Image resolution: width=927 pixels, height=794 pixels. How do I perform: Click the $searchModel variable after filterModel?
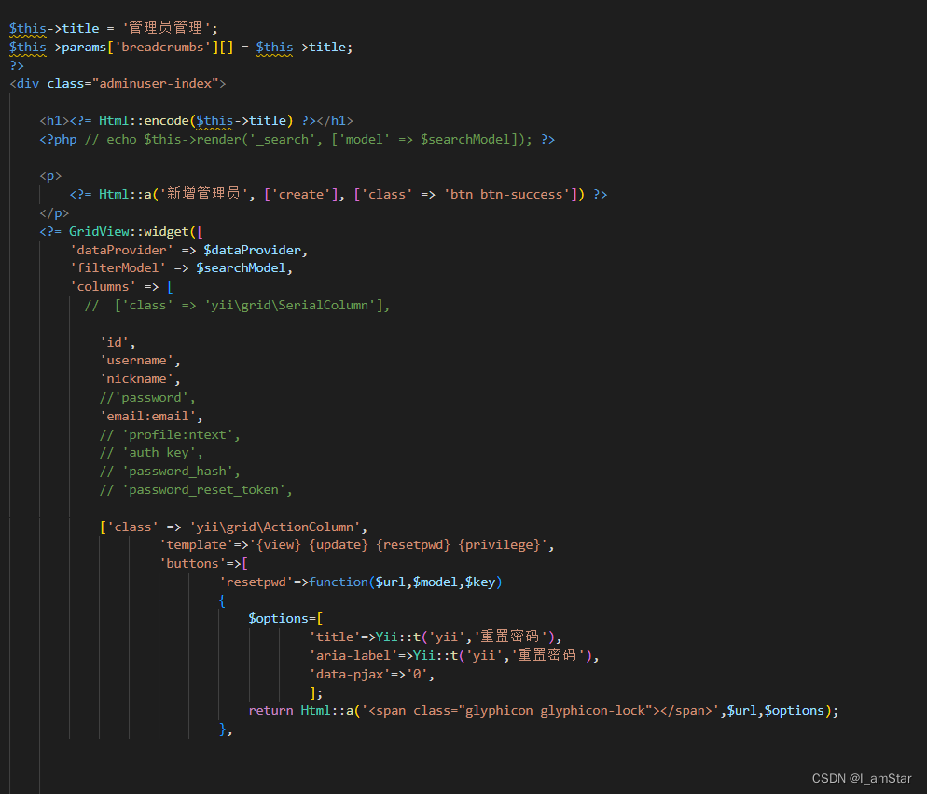241,268
